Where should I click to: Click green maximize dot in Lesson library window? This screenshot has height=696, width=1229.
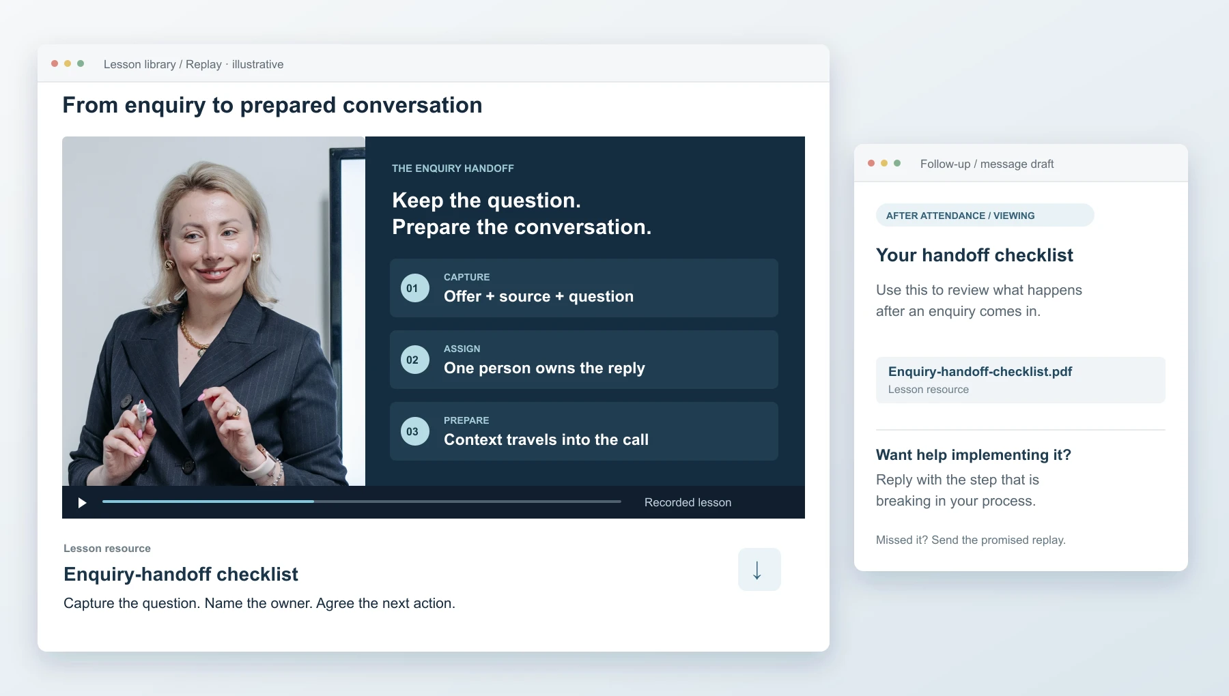pos(81,63)
